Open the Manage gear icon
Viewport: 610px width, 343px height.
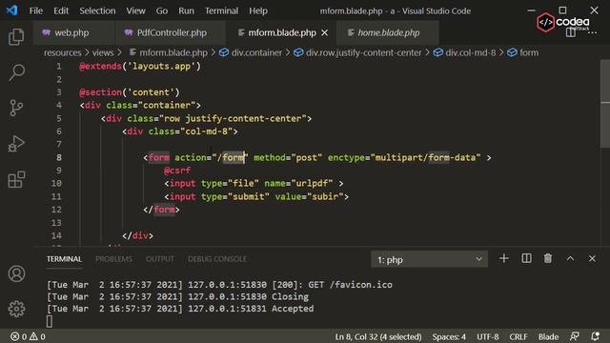(x=16, y=309)
